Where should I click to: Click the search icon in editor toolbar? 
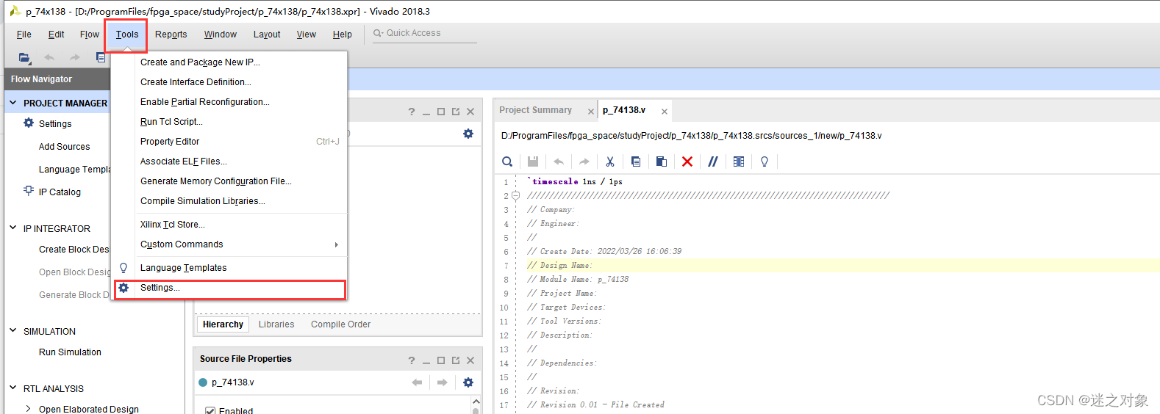click(x=507, y=161)
